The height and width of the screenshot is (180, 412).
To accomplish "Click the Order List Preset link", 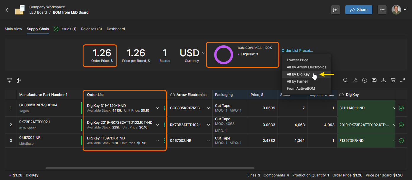I will coord(297,51).
